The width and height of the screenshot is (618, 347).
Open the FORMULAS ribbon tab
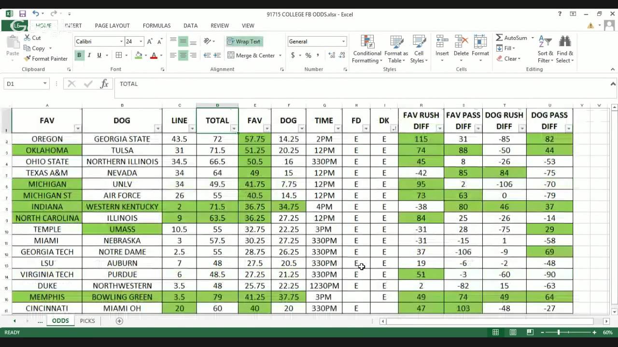pyautogui.click(x=156, y=26)
